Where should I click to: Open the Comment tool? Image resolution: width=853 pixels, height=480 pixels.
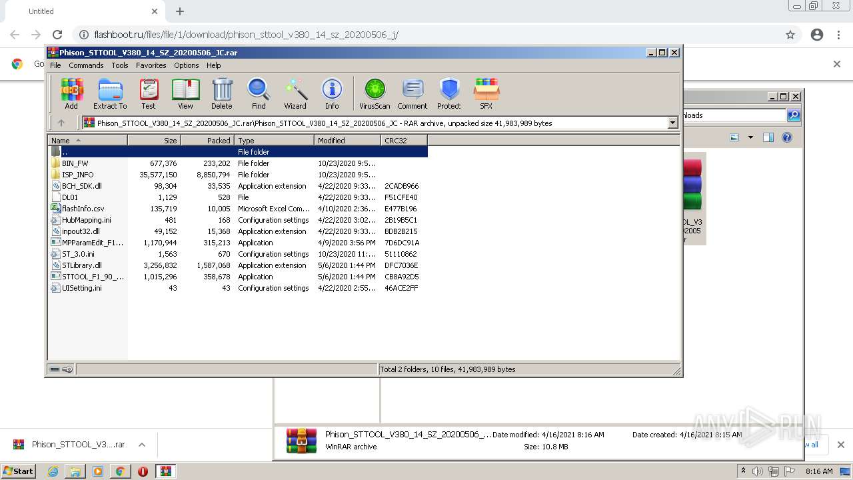tap(413, 93)
